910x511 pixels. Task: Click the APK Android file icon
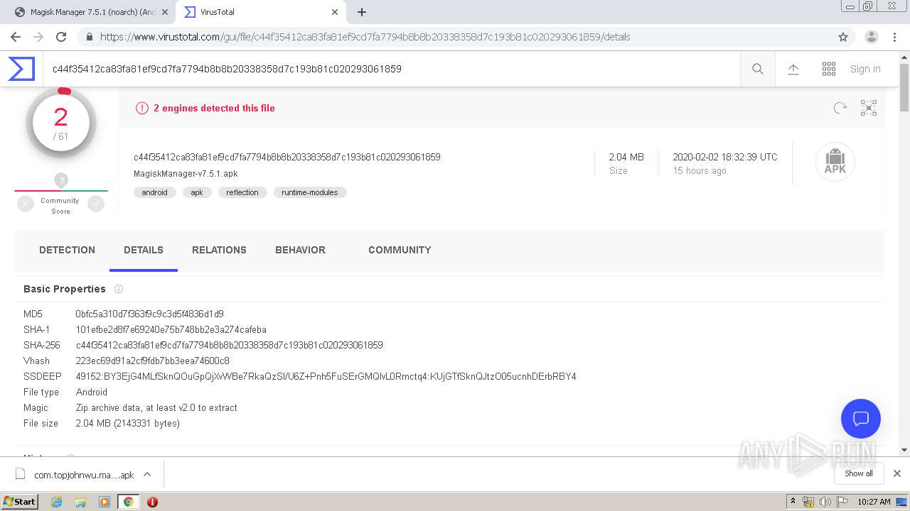coord(835,163)
